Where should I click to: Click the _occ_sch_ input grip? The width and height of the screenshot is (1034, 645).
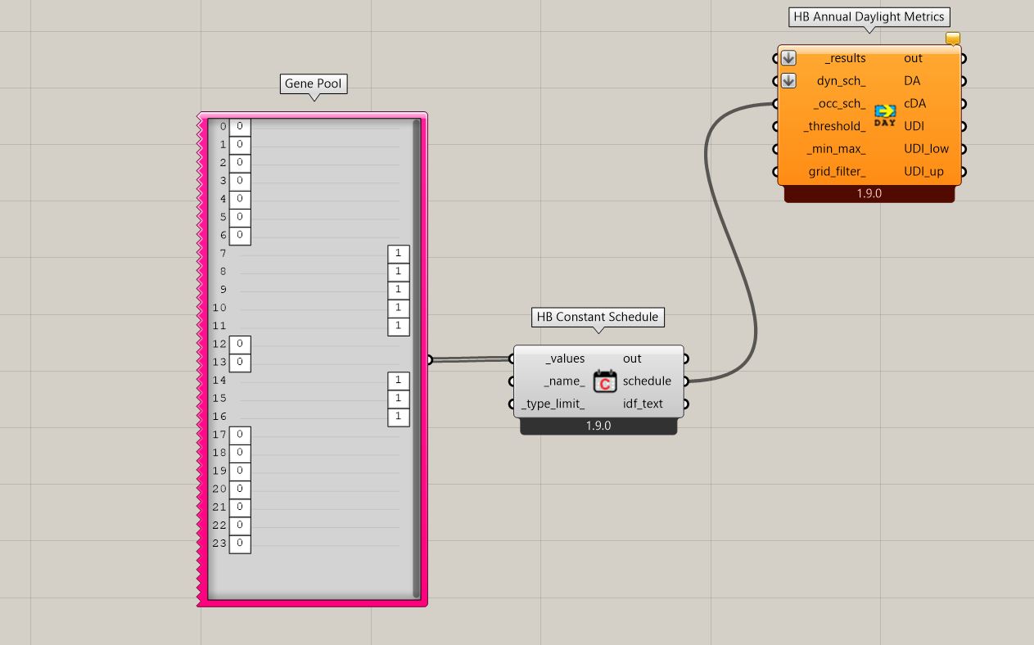pyautogui.click(x=775, y=104)
